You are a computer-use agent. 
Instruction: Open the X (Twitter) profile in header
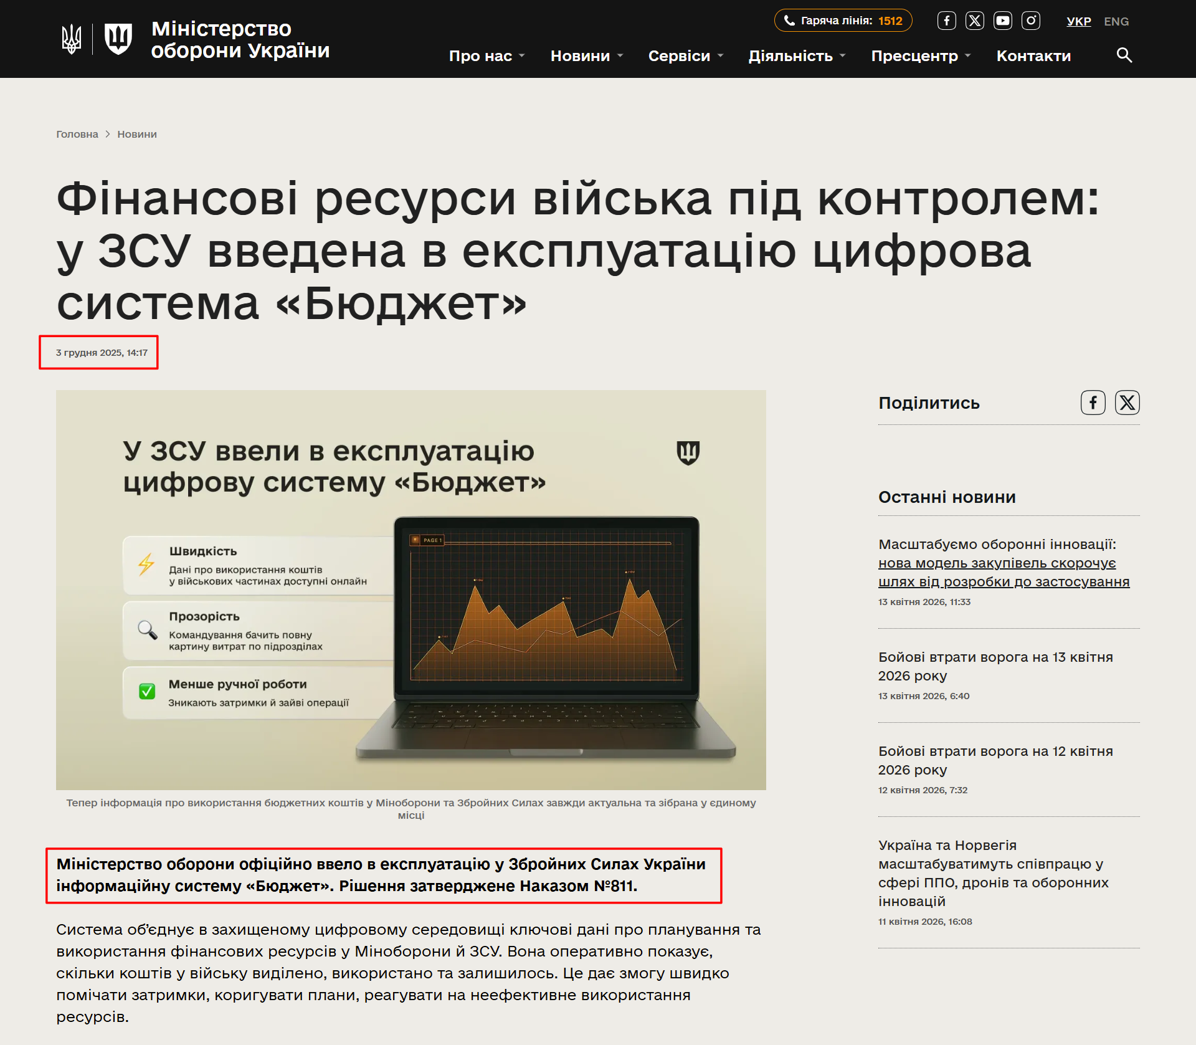pos(974,21)
